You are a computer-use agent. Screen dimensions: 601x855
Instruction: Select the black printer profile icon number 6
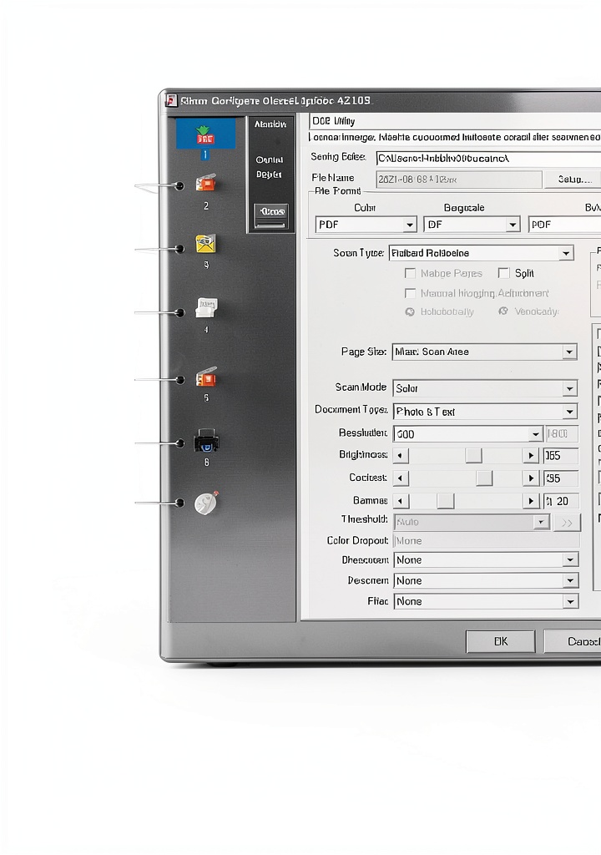[206, 441]
